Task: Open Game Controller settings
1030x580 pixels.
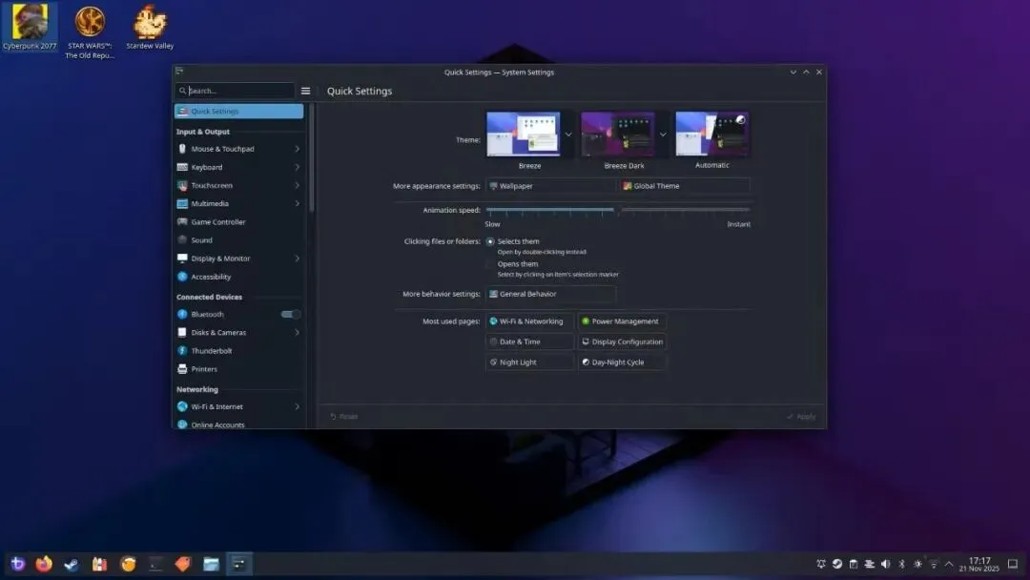Action: pyautogui.click(x=239, y=222)
